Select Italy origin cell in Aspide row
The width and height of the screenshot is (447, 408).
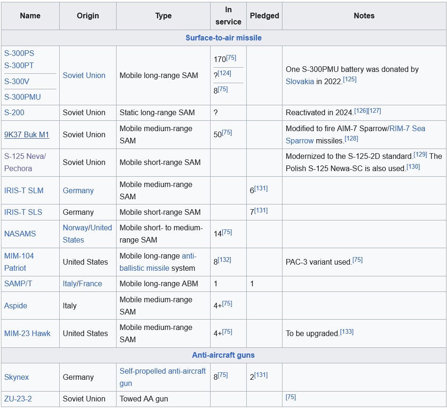[x=88, y=306]
